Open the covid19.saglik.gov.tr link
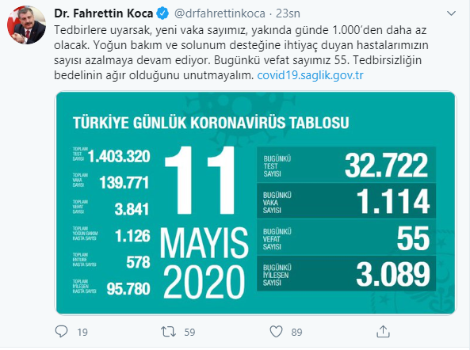This screenshot has height=350, width=470. [x=310, y=75]
